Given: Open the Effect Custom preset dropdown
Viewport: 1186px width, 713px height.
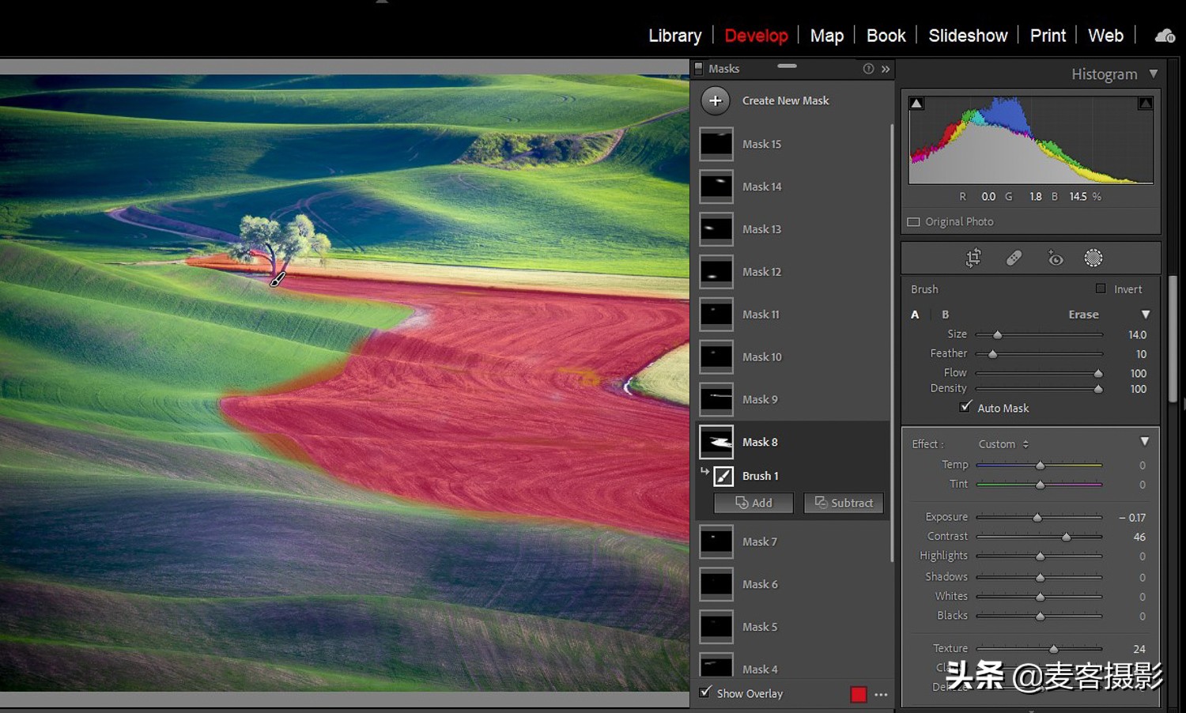Looking at the screenshot, I should pyautogui.click(x=1003, y=444).
